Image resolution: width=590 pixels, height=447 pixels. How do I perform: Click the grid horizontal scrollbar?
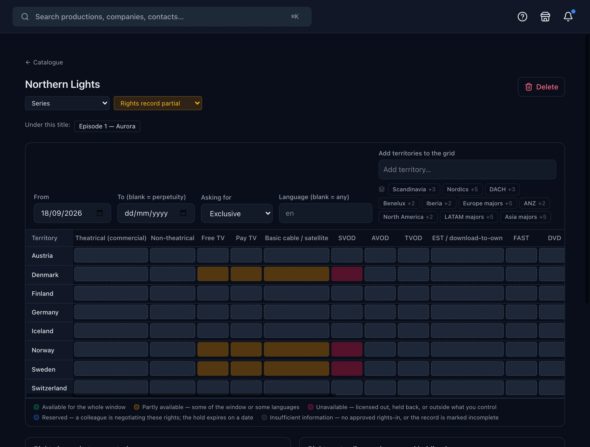pos(181,396)
